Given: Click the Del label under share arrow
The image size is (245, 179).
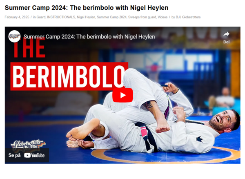Looking at the screenshot, I should coord(226,42).
